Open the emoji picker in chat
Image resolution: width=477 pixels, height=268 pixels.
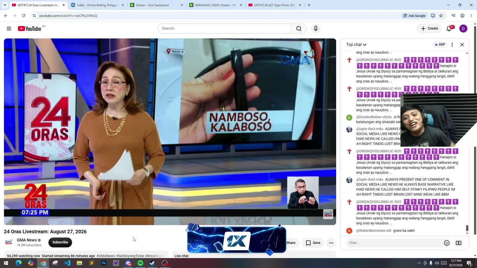tap(446, 243)
